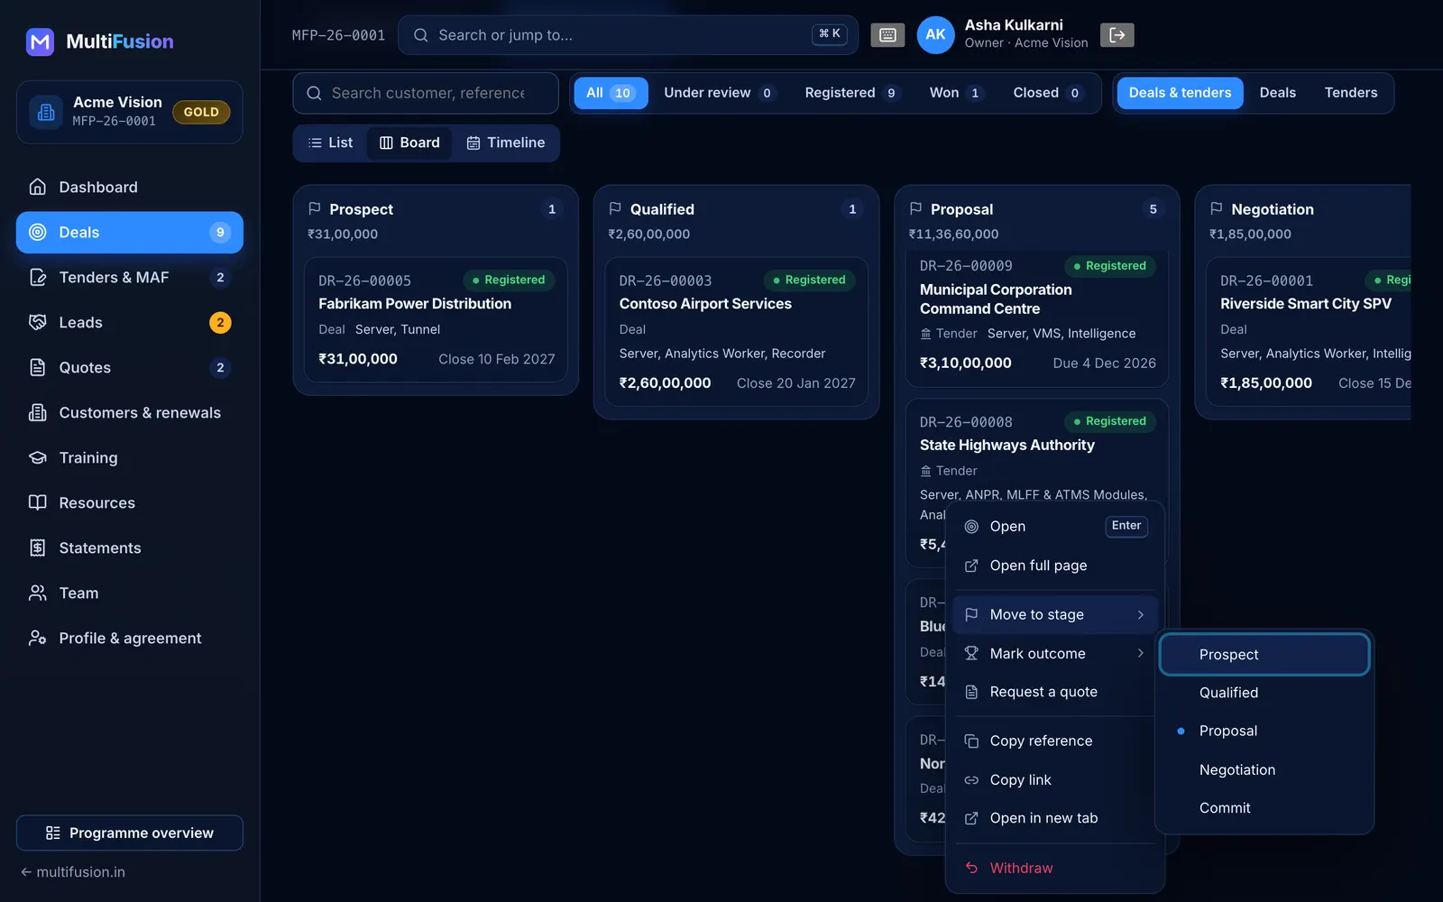Switch to List view
This screenshot has width=1443, height=902.
tap(330, 143)
